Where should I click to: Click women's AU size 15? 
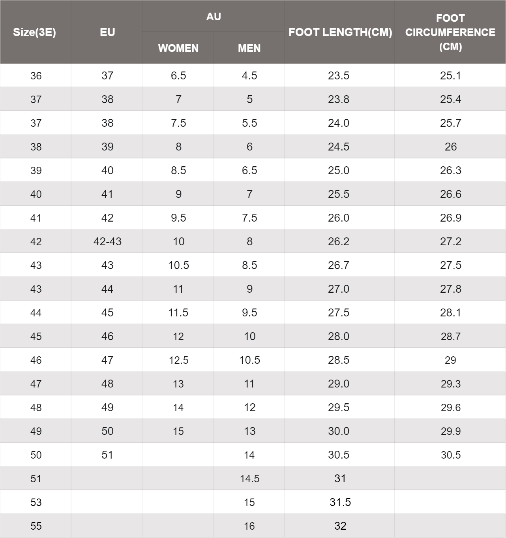coord(178,431)
